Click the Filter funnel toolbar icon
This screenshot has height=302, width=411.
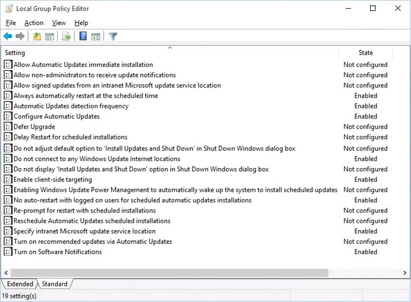click(x=113, y=37)
